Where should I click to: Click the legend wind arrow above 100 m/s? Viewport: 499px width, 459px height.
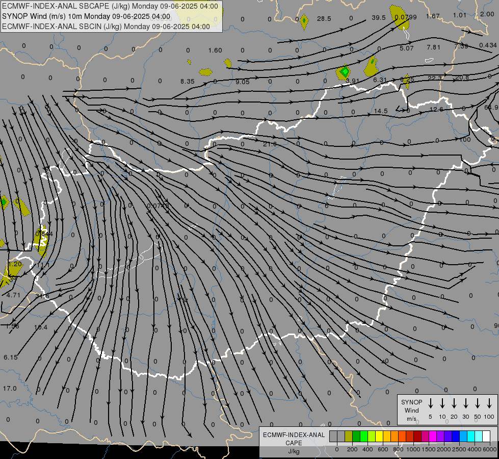pyautogui.click(x=489, y=403)
